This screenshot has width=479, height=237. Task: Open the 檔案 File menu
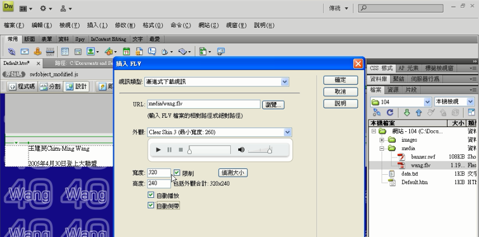point(14,25)
